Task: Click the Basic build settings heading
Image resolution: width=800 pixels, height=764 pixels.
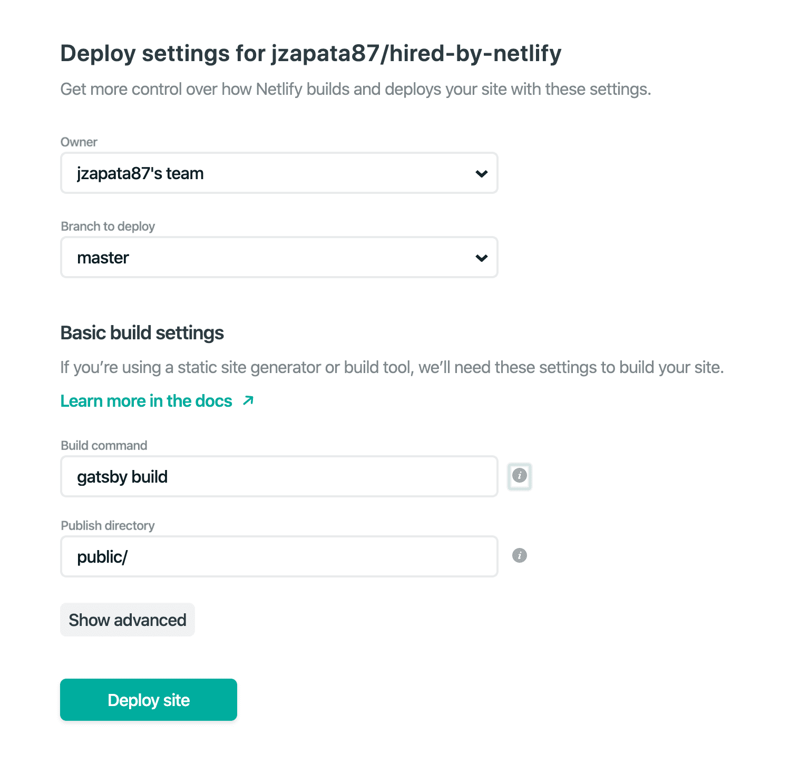Action: point(142,333)
